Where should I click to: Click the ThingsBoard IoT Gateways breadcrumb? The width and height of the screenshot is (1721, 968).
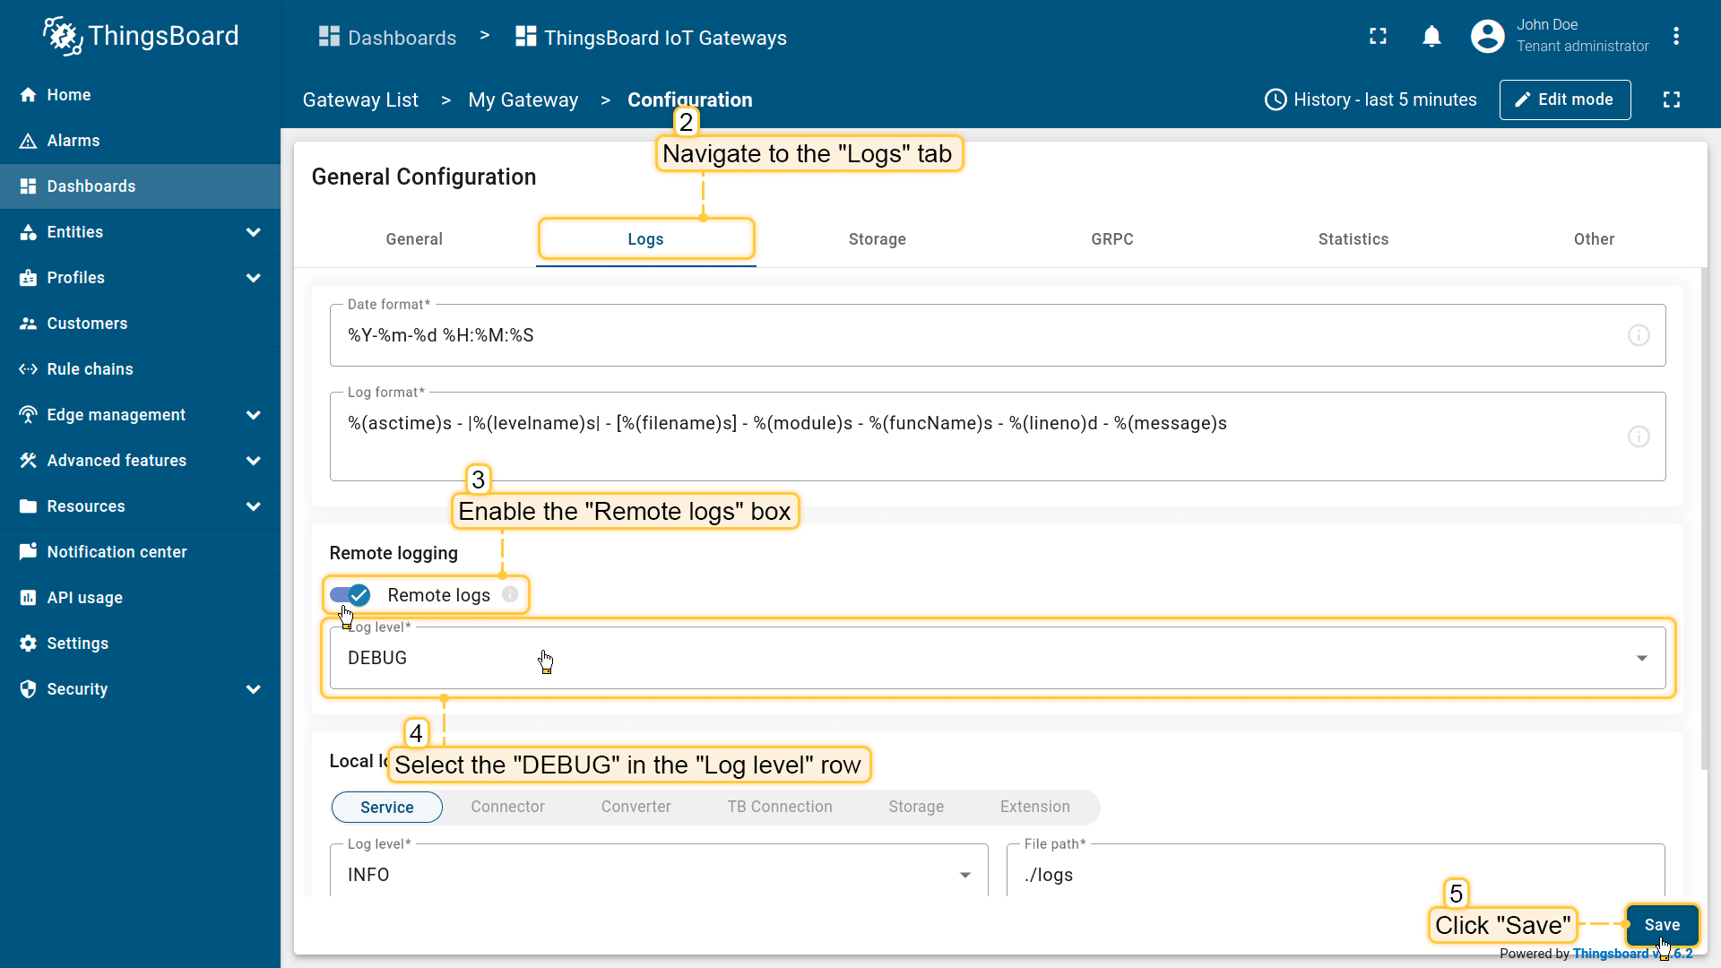tap(652, 38)
